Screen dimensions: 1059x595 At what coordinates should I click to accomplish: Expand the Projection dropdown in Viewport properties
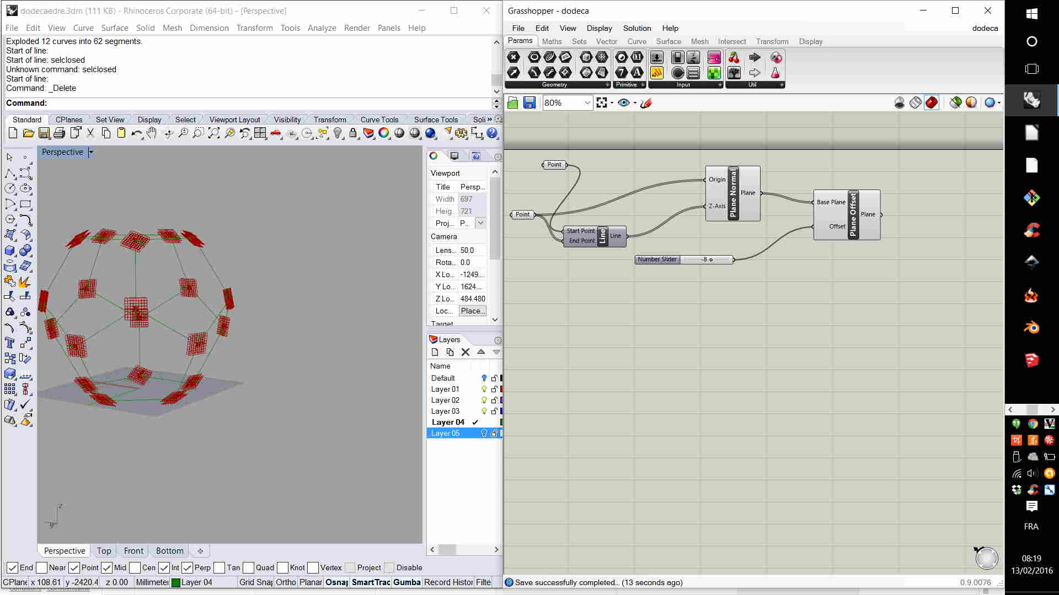point(481,223)
